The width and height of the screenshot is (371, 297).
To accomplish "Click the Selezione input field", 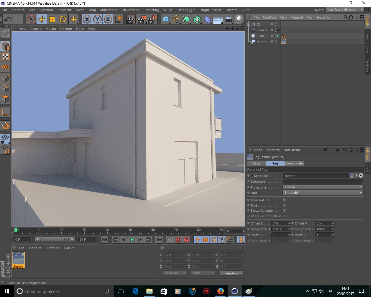I will (x=323, y=182).
